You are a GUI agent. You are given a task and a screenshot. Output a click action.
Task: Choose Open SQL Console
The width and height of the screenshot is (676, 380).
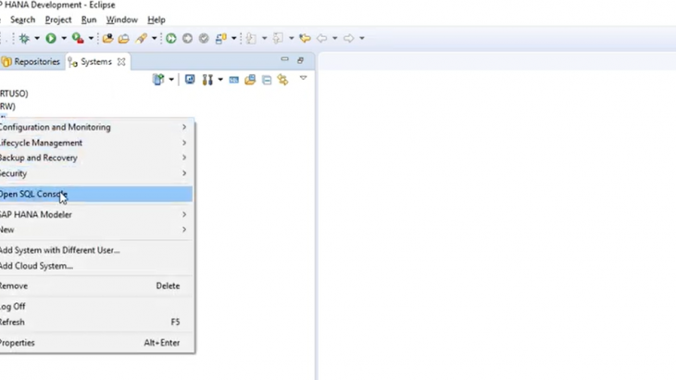(95, 194)
